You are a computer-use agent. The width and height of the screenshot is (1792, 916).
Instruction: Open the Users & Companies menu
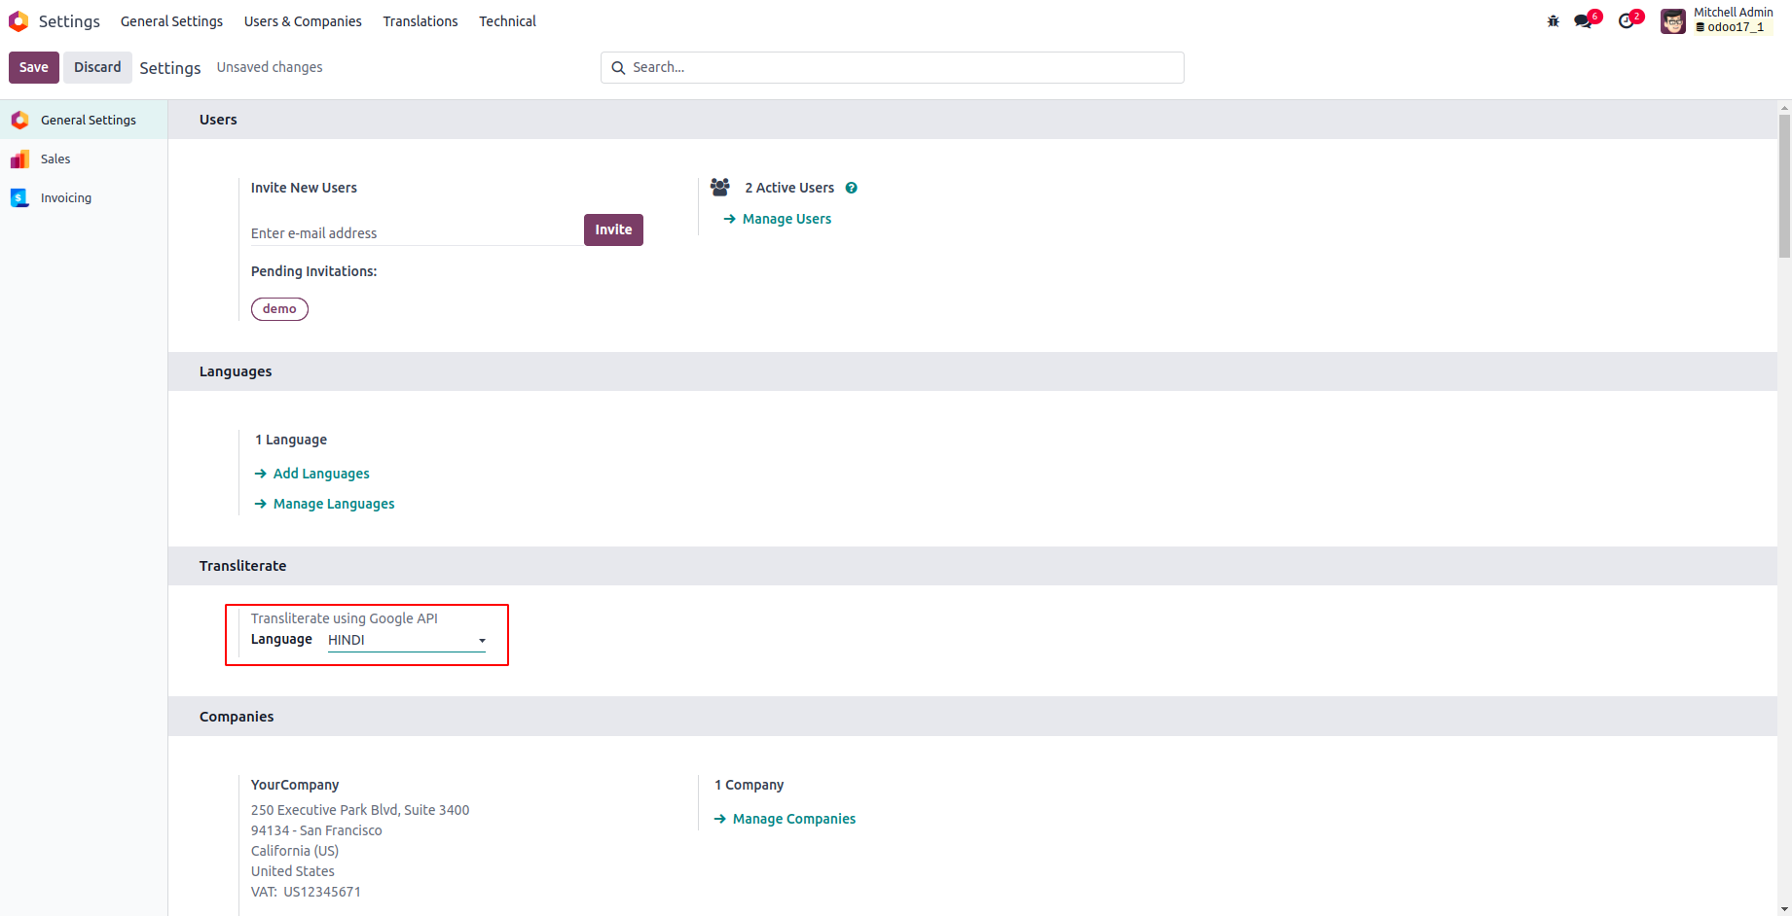(303, 21)
